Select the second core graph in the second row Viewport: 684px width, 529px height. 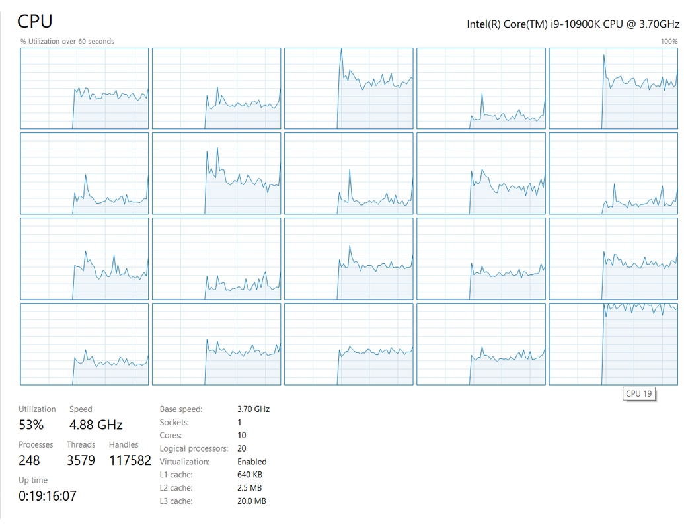tap(216, 173)
